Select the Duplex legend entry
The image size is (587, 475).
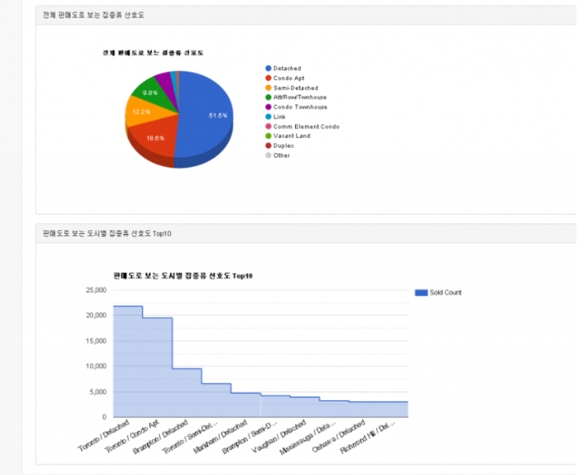[x=284, y=145]
